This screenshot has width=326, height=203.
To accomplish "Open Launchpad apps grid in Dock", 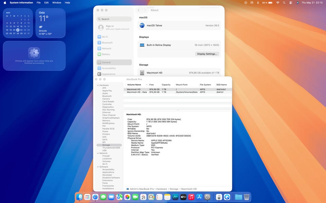I will click(x=87, y=197).
